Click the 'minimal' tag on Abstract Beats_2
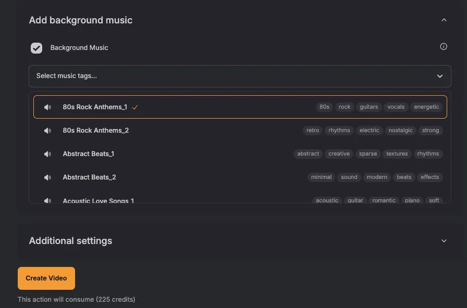Viewport: 467px width, 308px height. (321, 177)
